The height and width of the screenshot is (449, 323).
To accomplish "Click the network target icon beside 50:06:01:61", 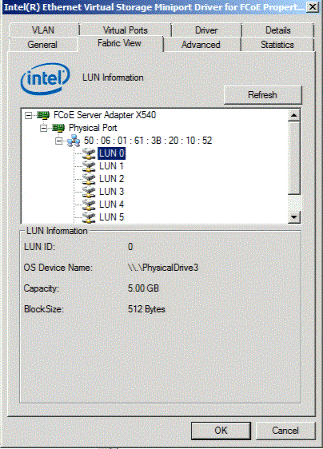I will click(x=74, y=141).
